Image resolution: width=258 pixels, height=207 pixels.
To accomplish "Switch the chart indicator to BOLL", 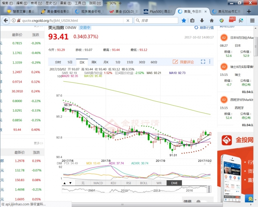I will [143, 183].
